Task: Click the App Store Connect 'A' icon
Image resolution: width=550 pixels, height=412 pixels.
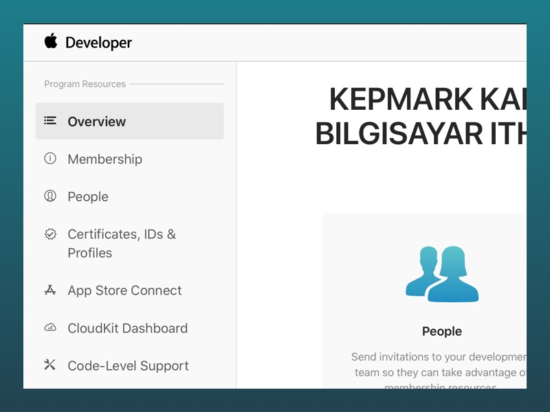Action: 50,290
